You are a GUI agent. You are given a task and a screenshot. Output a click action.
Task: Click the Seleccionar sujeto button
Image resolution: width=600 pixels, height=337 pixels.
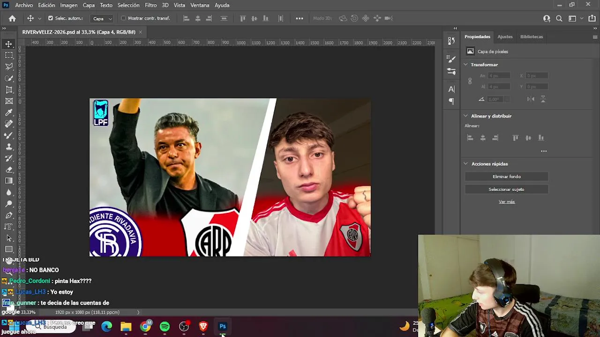(506, 189)
